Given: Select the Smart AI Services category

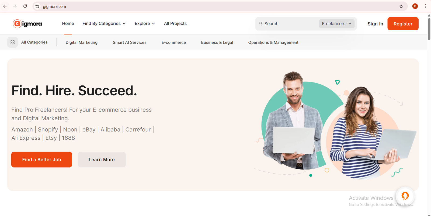Looking at the screenshot, I should point(130,42).
